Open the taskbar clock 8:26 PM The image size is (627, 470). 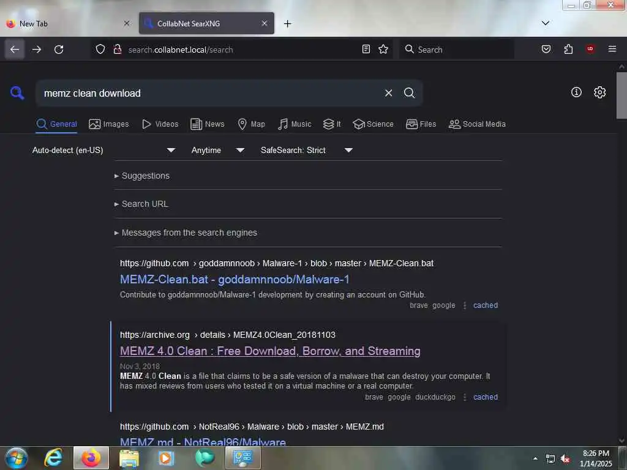point(596,458)
